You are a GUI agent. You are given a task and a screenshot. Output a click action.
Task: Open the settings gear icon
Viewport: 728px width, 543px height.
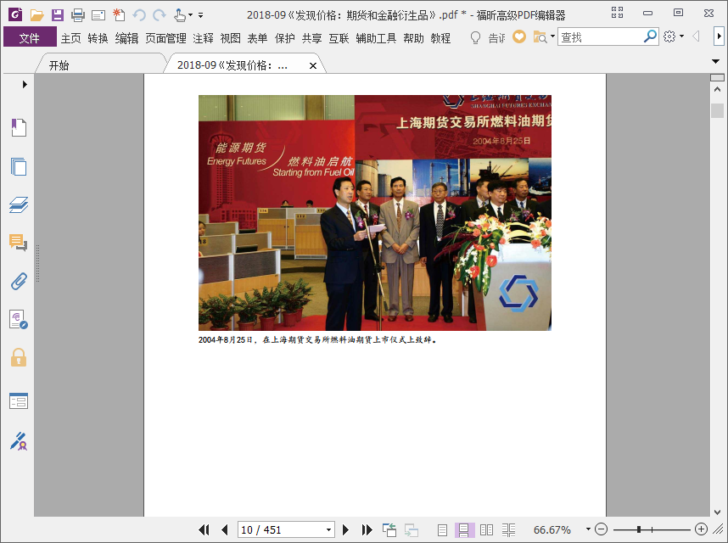[x=669, y=36]
